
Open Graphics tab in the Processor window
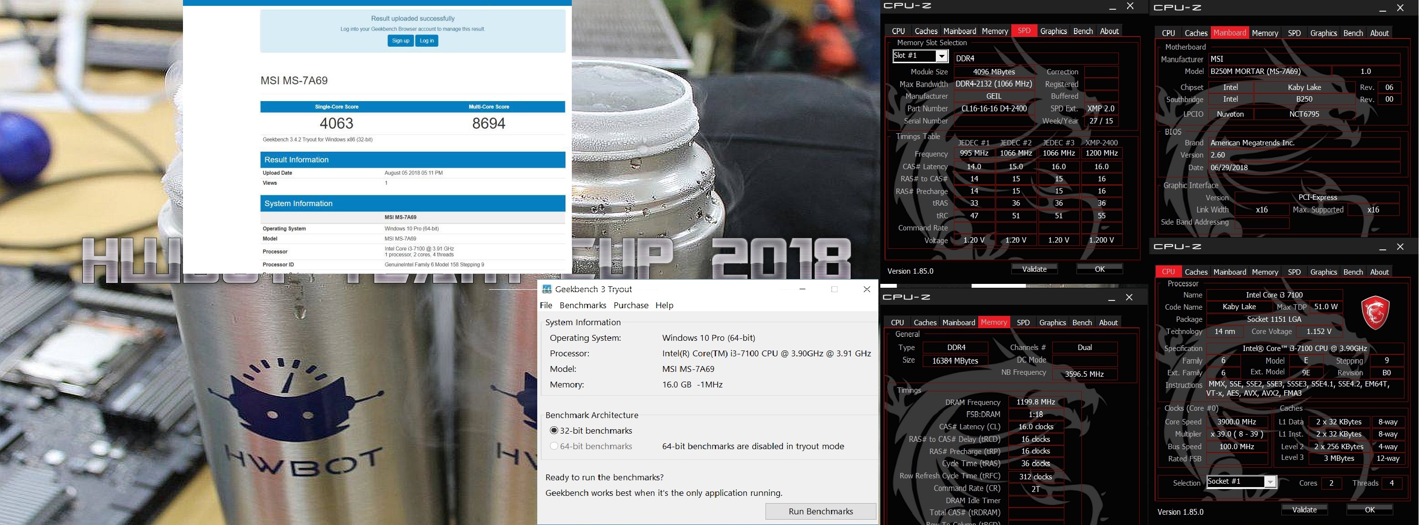tap(1323, 272)
